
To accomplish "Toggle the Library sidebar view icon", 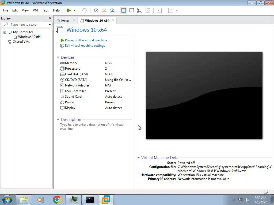I will 124,10.
